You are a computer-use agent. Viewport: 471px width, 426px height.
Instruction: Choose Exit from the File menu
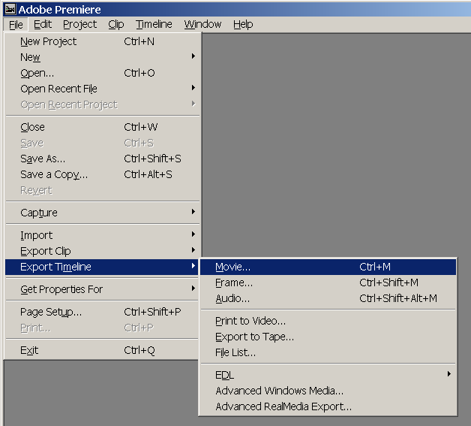(102, 350)
